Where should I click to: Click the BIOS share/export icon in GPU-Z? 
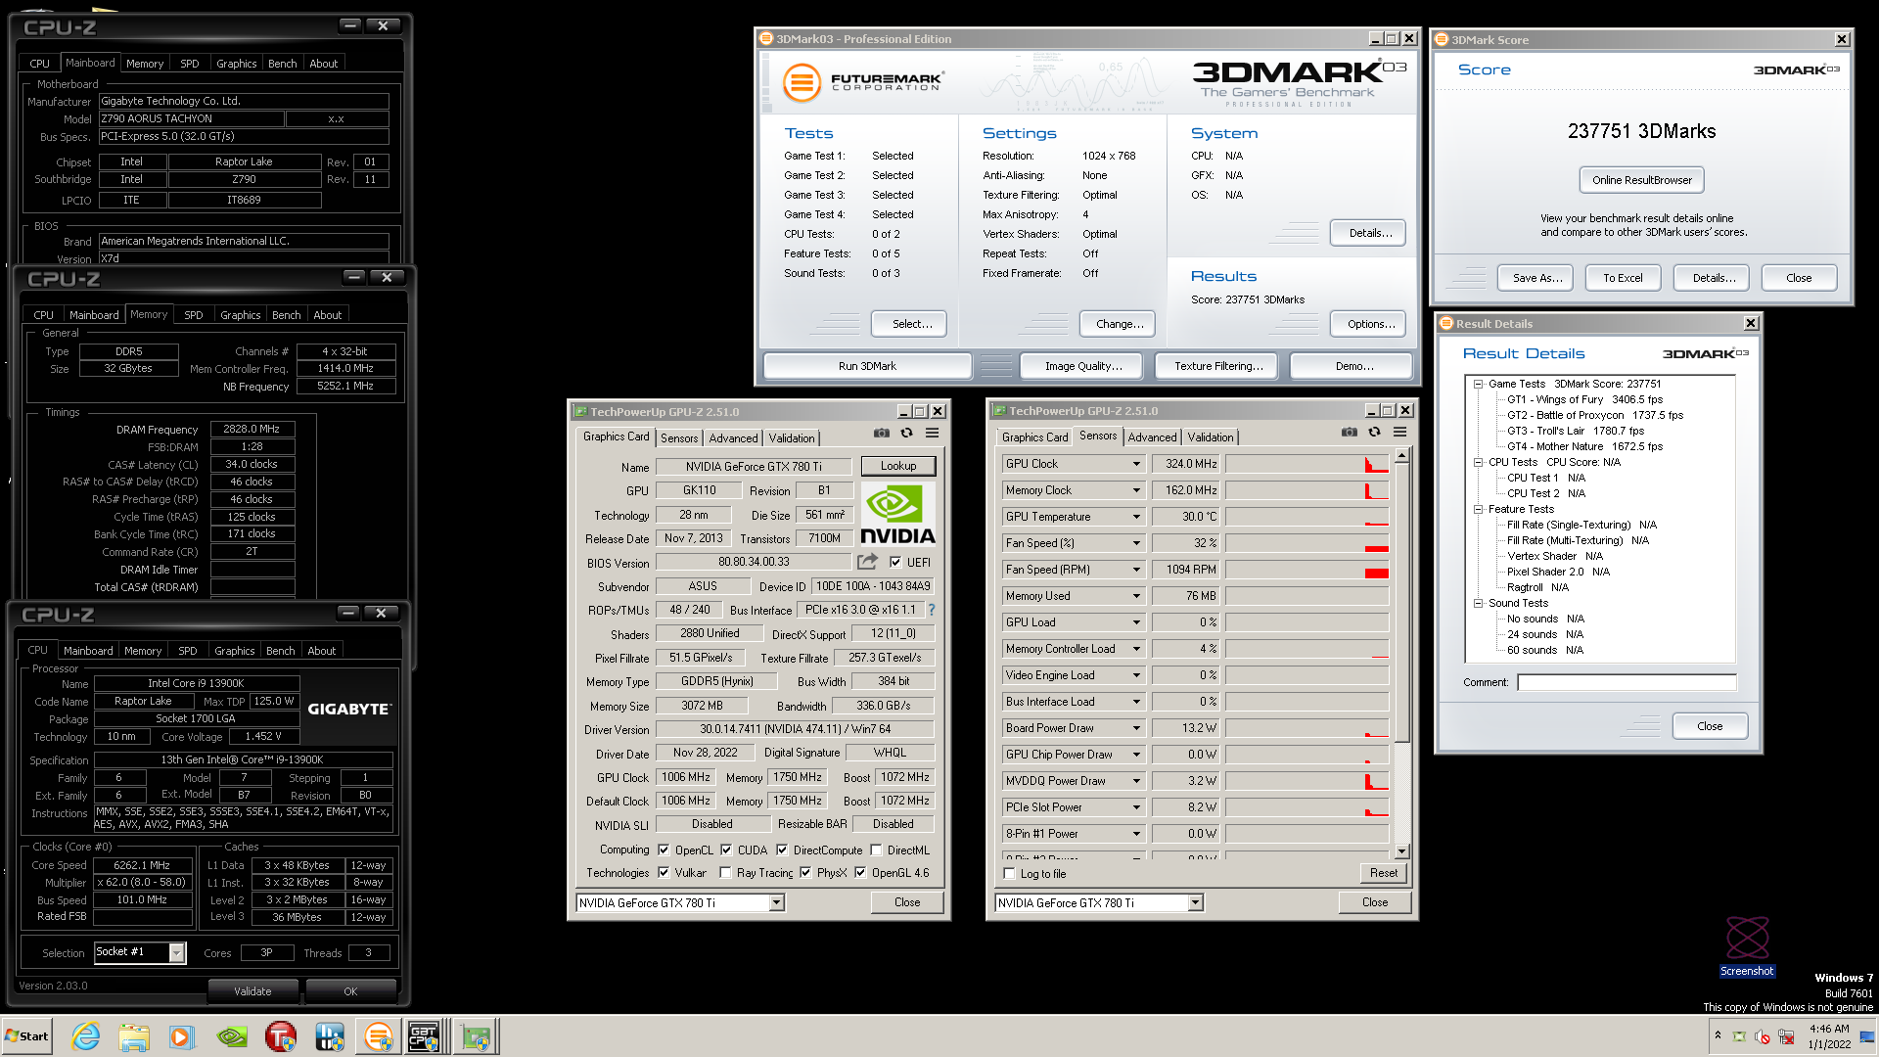point(867,562)
